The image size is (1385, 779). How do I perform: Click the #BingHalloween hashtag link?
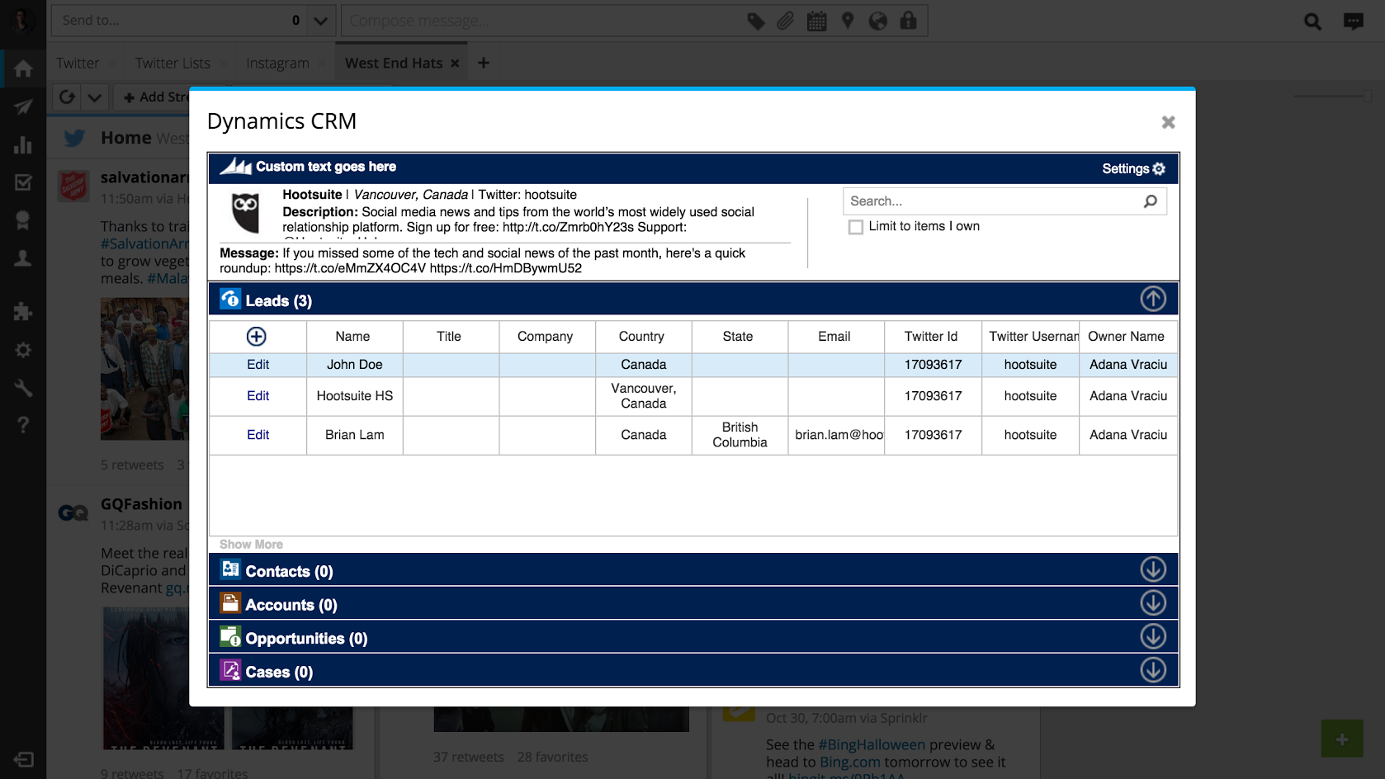tap(872, 745)
